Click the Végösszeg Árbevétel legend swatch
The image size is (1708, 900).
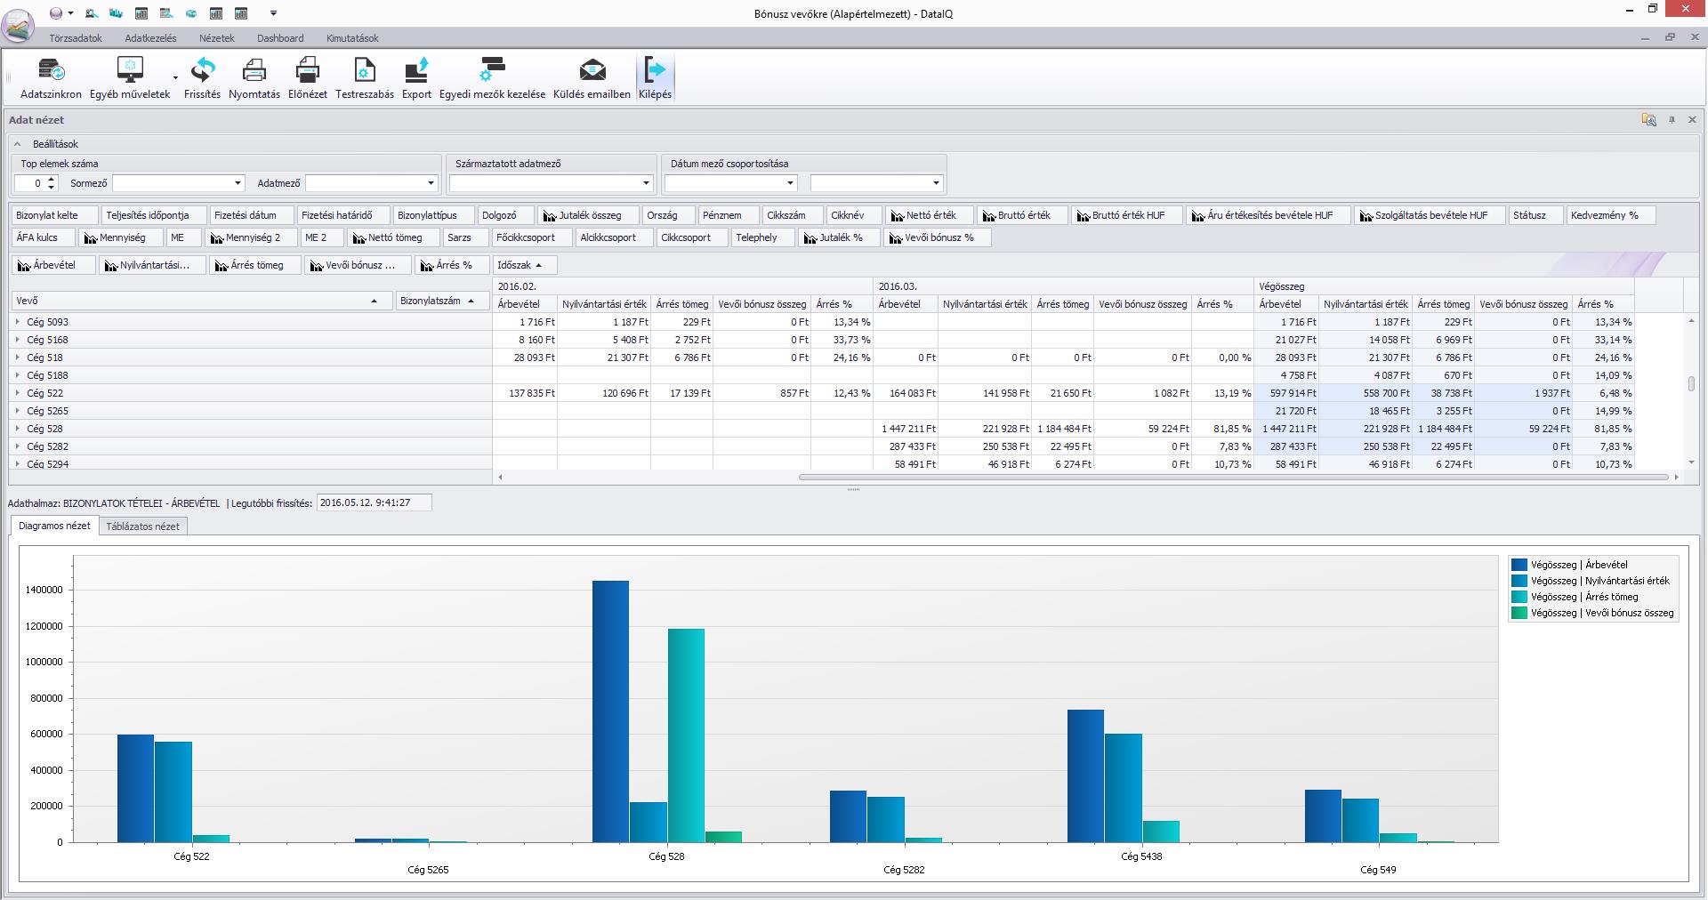click(1519, 565)
